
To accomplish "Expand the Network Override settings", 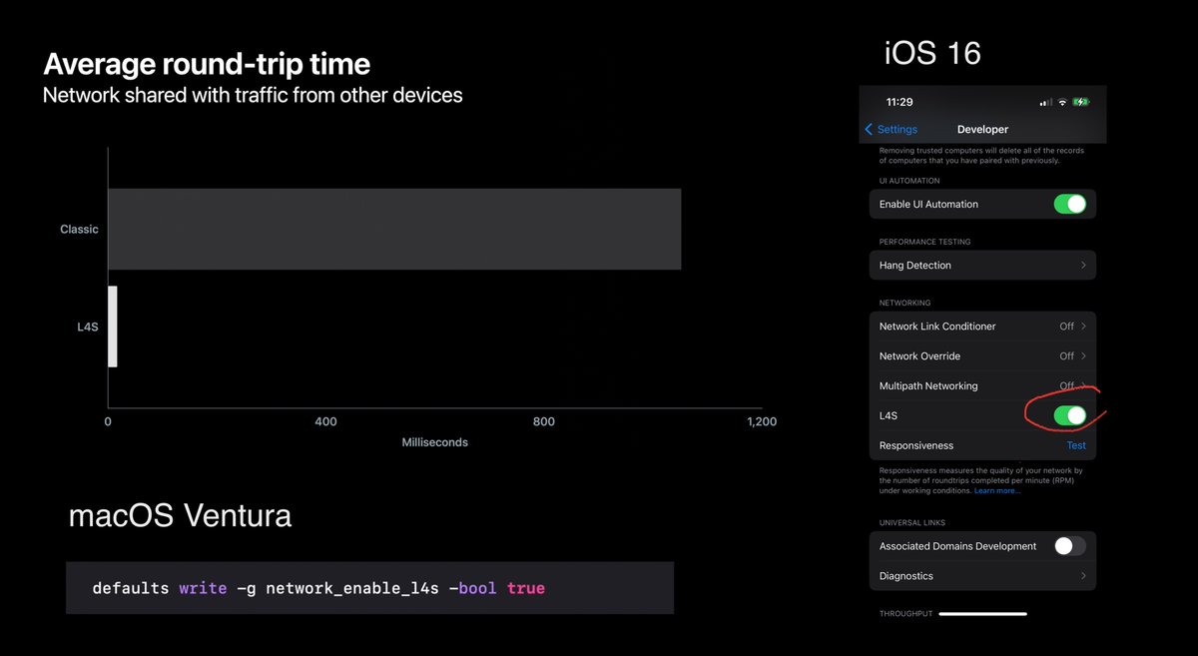I will (x=982, y=355).
